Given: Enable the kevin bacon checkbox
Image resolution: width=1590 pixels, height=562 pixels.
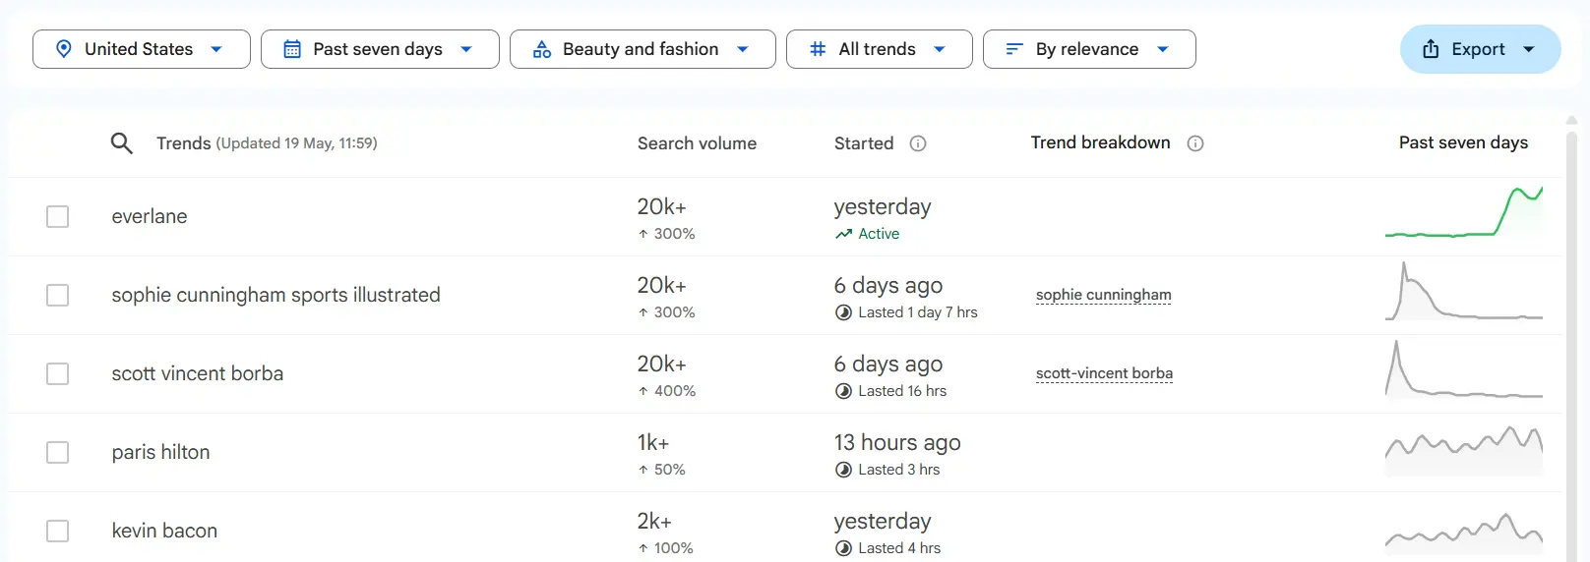Looking at the screenshot, I should pyautogui.click(x=58, y=531).
